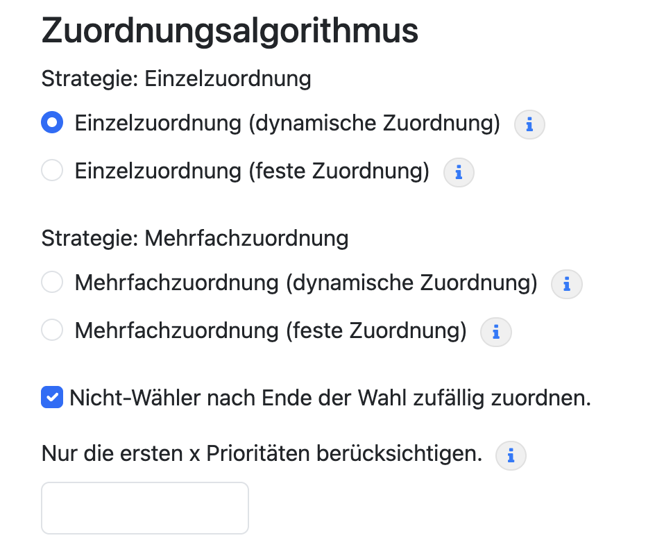Select radio for Einzelzuordnung (dynamische Zuordnung)

(x=52, y=122)
